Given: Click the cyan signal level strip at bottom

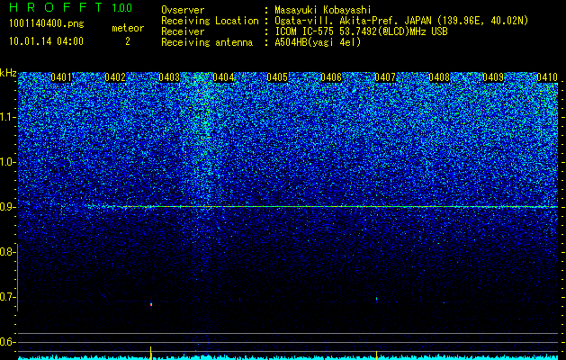Looking at the screenshot, I should 288,357.
